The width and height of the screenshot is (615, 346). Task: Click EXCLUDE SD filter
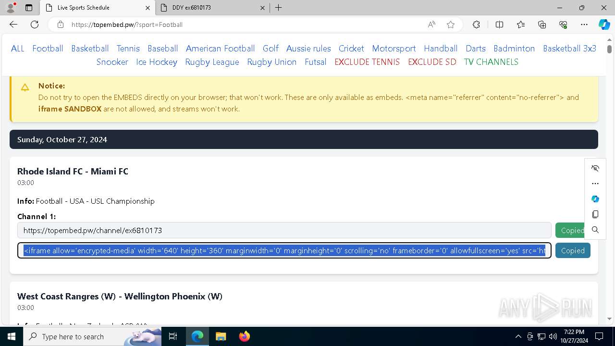pos(432,62)
